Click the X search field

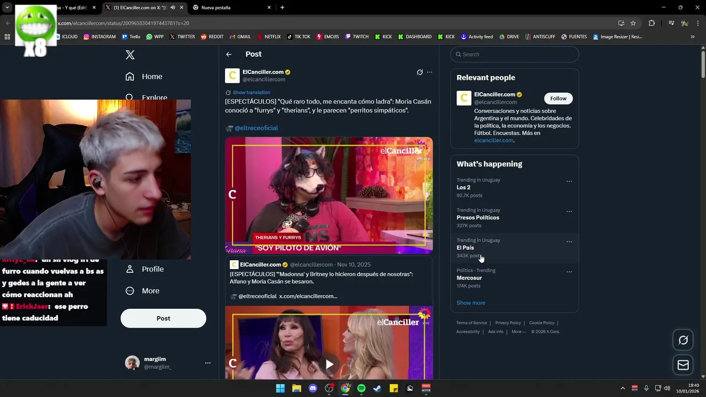pos(515,54)
